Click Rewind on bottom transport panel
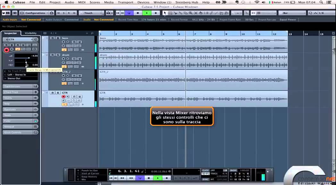 point(122,178)
